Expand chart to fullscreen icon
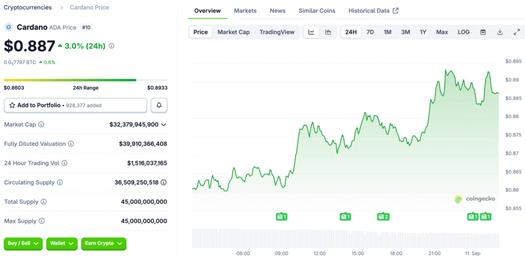525x258 pixels. tap(517, 32)
